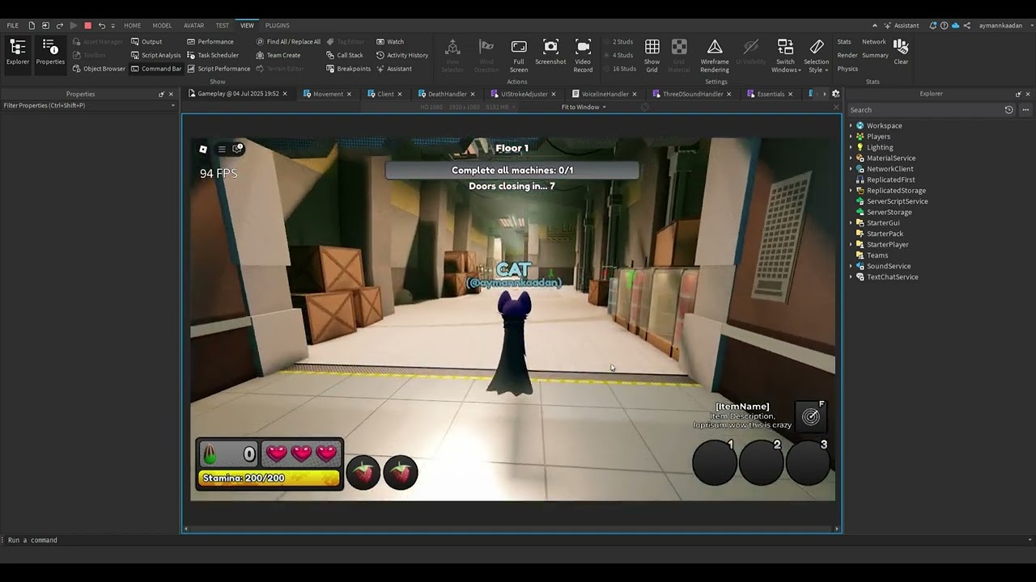
Task: Open the help question mark icon
Action: 945,25
